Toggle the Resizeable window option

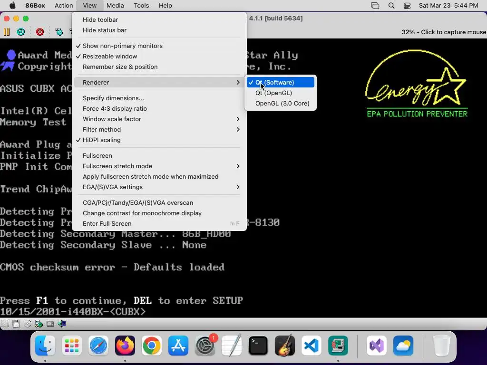[x=159, y=57]
